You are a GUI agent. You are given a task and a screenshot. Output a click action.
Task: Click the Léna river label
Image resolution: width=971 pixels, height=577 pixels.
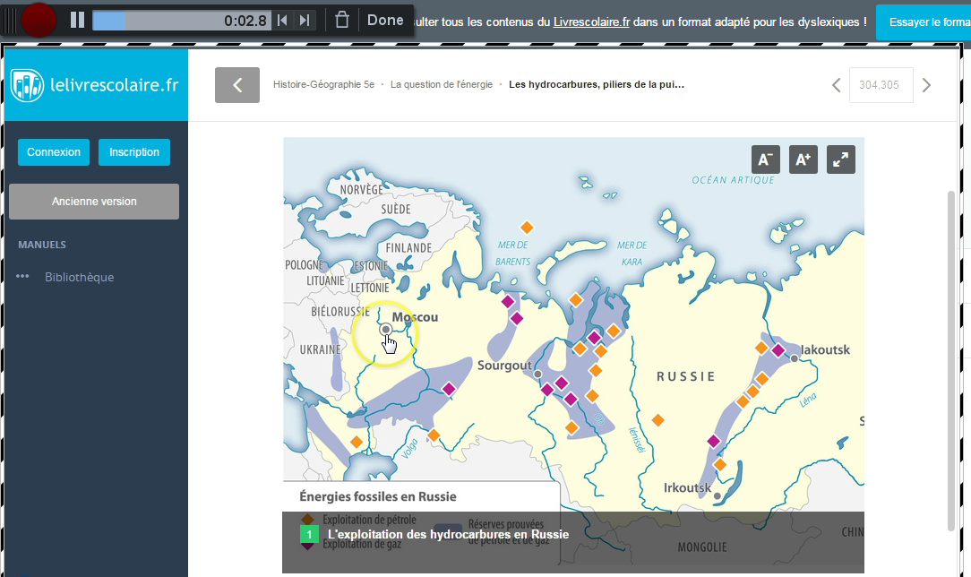(807, 400)
